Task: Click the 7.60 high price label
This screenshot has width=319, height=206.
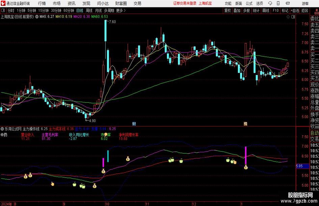Action: point(112,22)
